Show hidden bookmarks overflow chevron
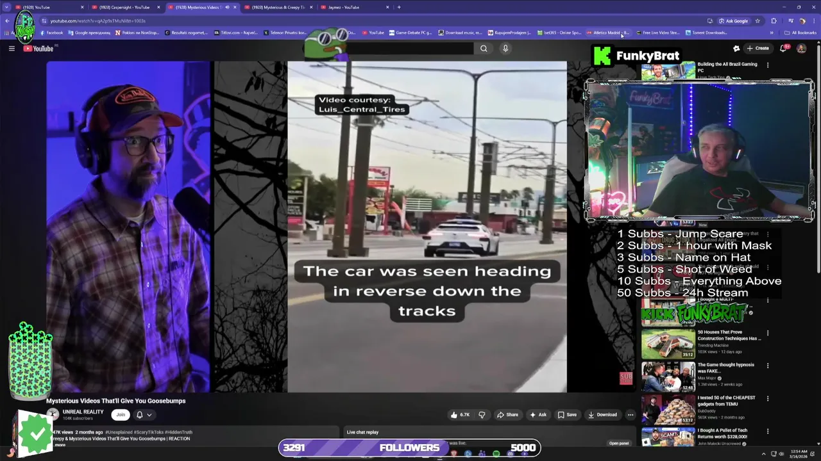Viewport: 821px width, 461px height. coord(772,33)
